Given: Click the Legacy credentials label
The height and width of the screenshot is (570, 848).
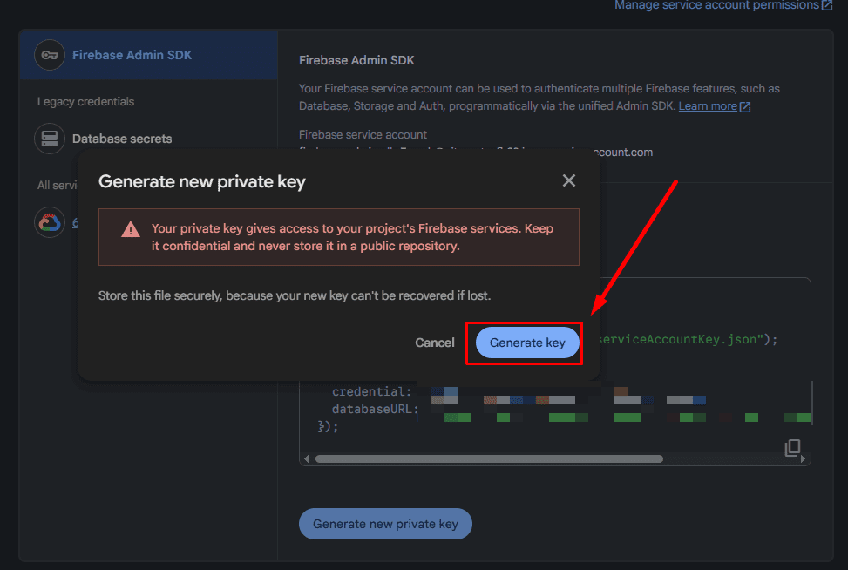Looking at the screenshot, I should pos(85,102).
